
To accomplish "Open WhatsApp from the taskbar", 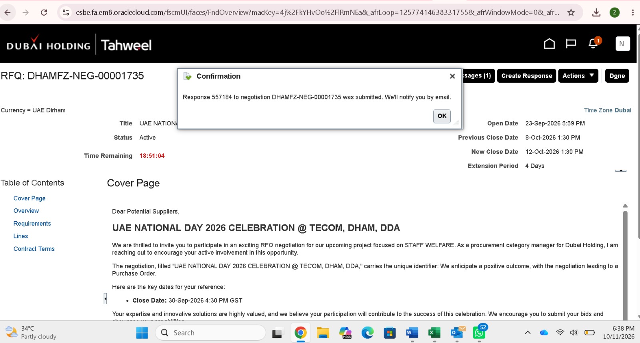I will click(479, 332).
